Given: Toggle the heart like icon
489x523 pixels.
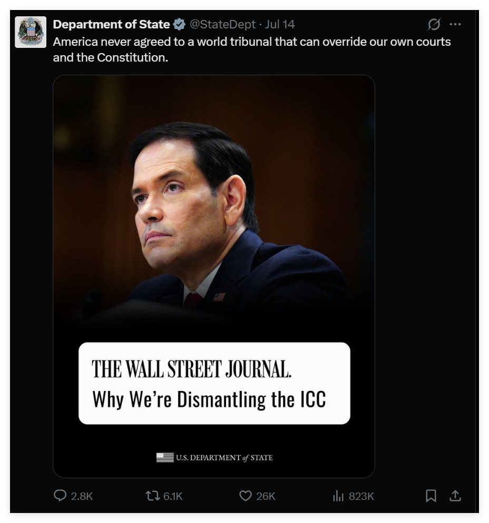Looking at the screenshot, I should coord(245,496).
